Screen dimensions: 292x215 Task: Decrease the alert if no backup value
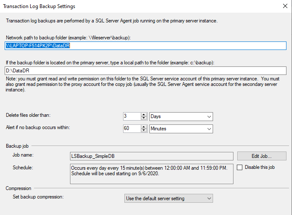[144, 130]
